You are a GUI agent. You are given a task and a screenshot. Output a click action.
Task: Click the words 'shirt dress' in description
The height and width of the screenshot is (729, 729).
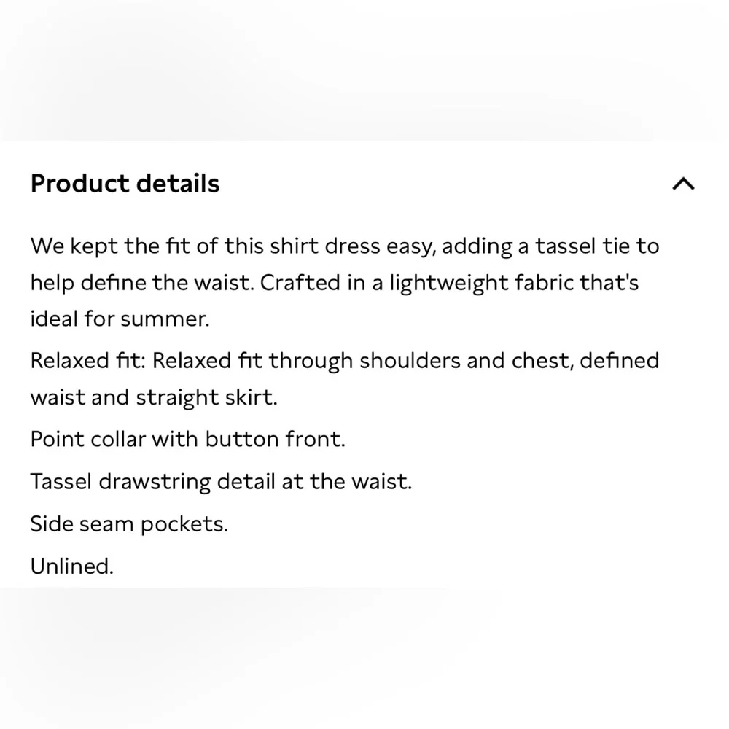click(x=321, y=246)
